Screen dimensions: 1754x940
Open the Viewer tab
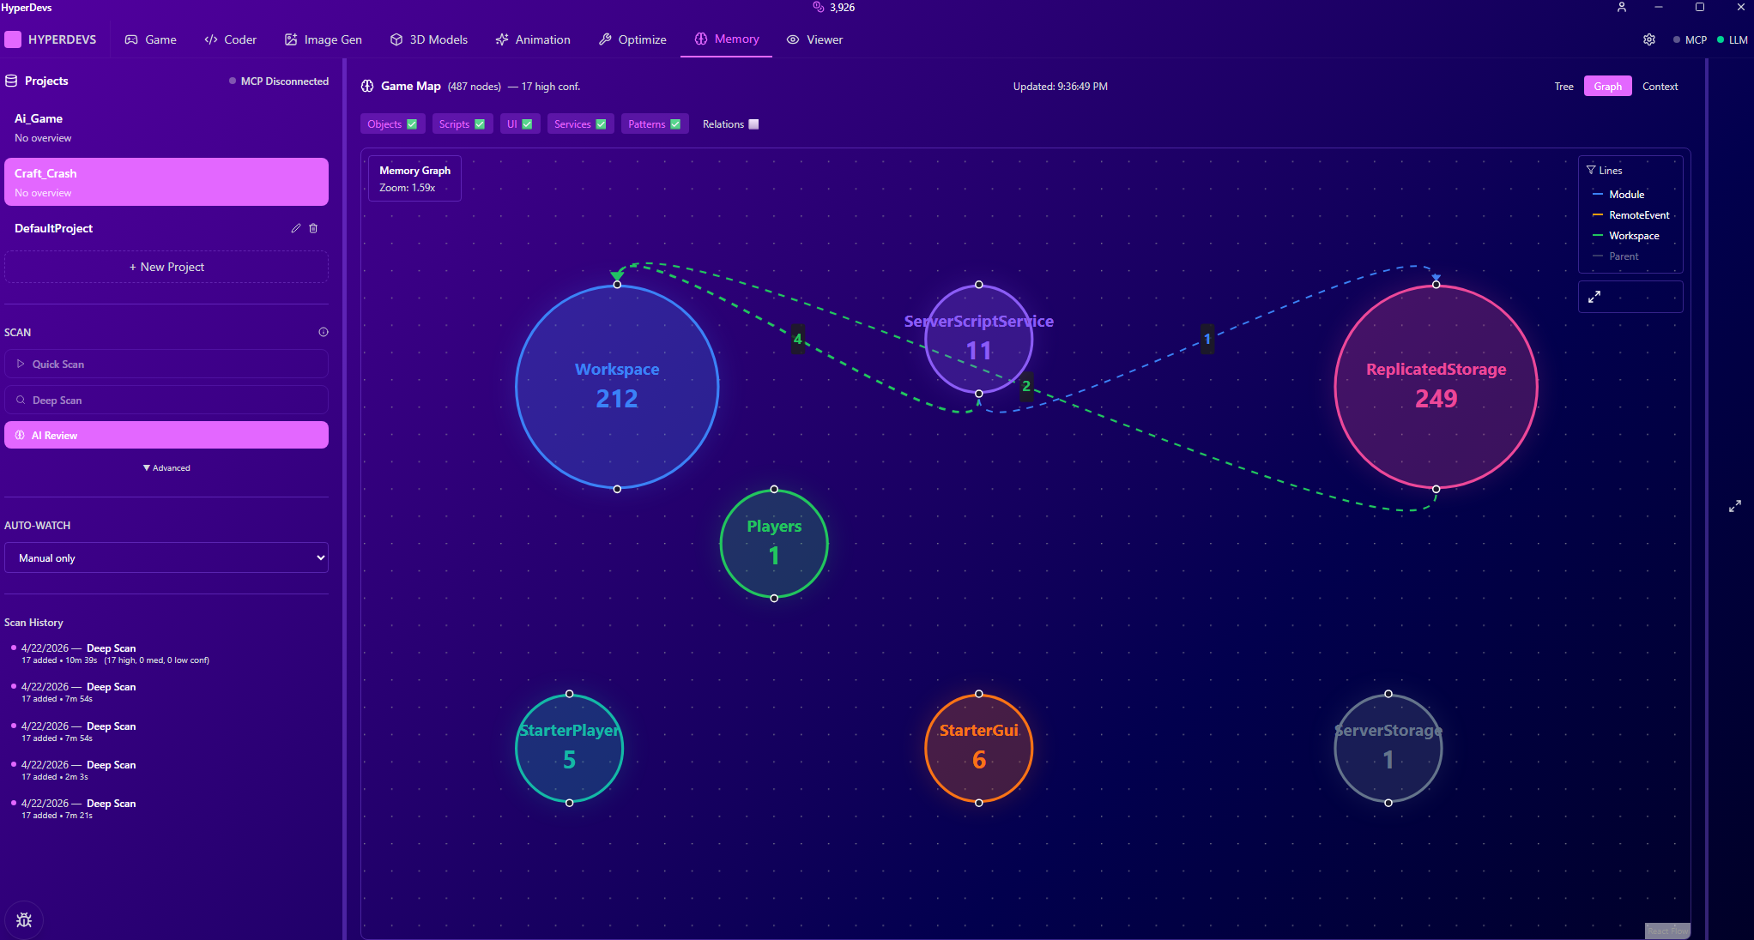[x=815, y=39]
